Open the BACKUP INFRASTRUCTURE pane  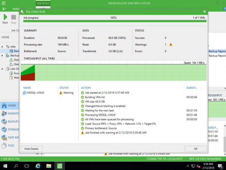(x=10, y=121)
